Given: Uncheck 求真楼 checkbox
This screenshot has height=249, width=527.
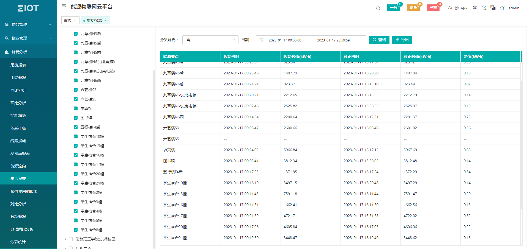Looking at the screenshot, I should [76, 108].
